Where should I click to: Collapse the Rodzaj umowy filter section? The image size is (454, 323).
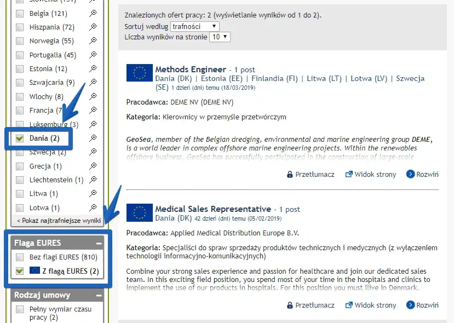pyautogui.click(x=99, y=296)
